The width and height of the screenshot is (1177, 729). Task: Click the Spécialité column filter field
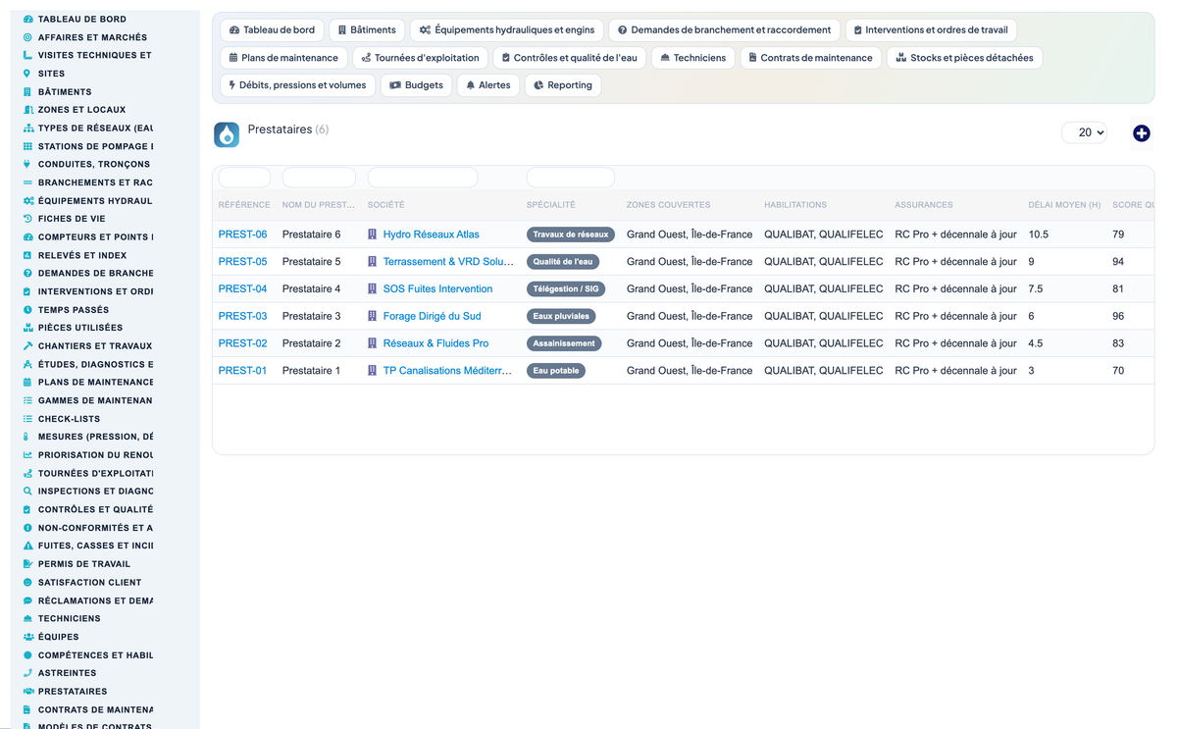571,178
